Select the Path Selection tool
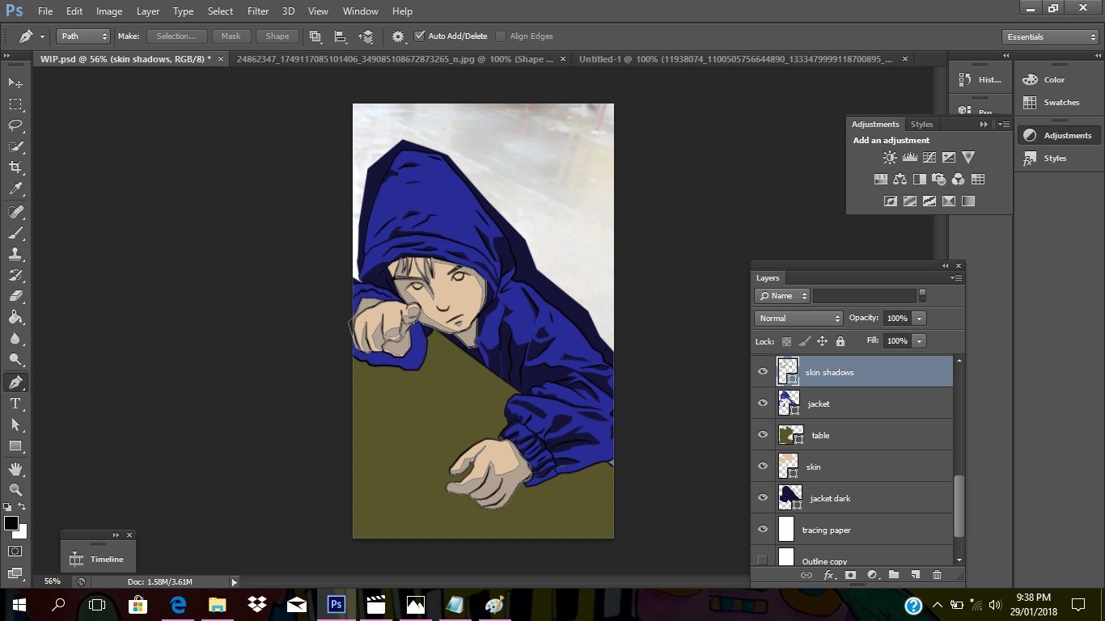Image resolution: width=1105 pixels, height=621 pixels. (x=15, y=425)
